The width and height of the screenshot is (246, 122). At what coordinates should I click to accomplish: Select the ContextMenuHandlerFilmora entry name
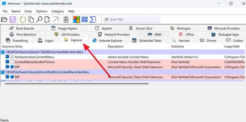click(x=34, y=62)
